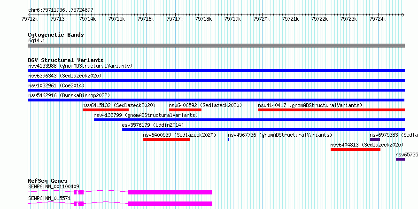Click the red nsv6406592 variant bar

pos(185,110)
